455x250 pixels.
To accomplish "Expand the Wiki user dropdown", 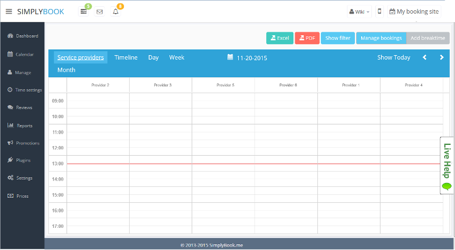I will coord(359,11).
